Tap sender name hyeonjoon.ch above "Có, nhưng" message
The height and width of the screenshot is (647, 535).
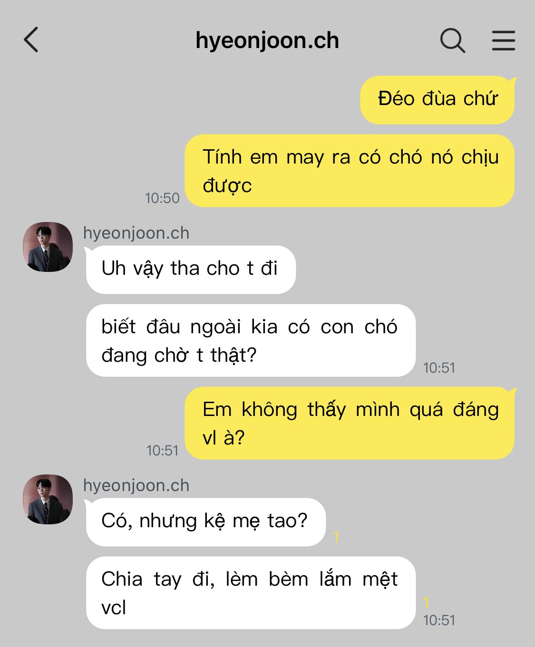click(136, 485)
